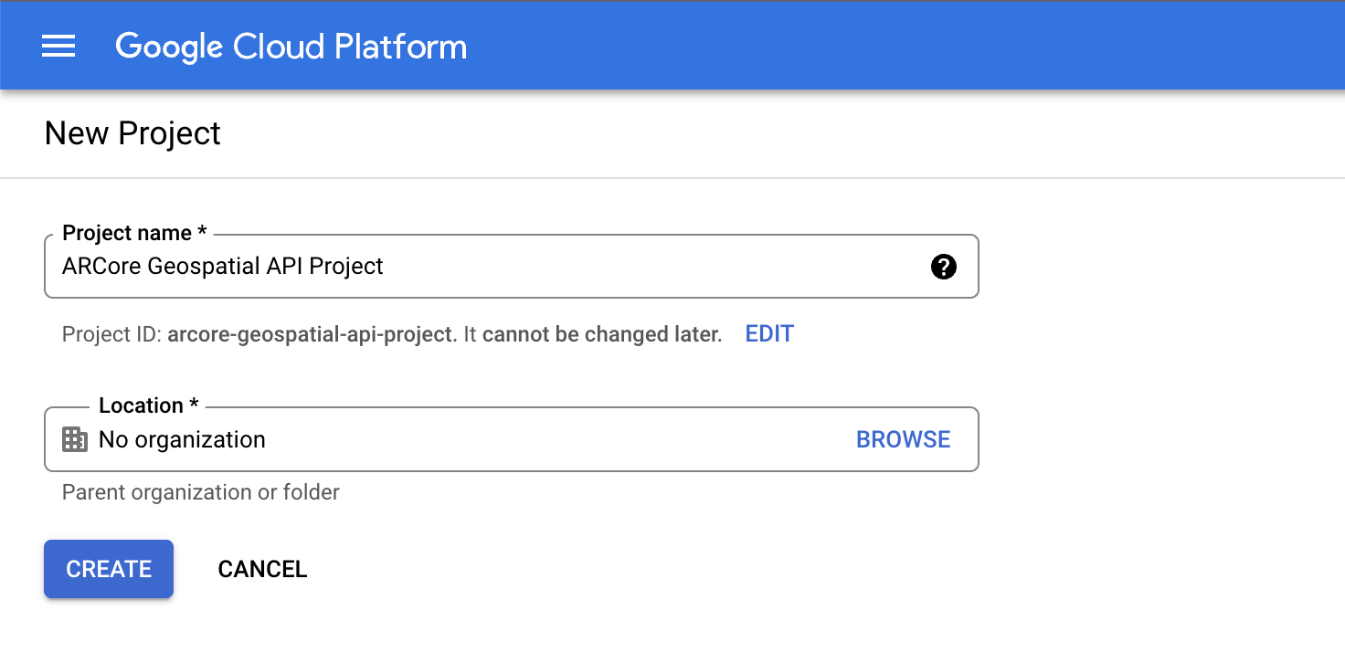
Task: Edit the arcore-geospatial-api-project ID
Action: [x=768, y=333]
